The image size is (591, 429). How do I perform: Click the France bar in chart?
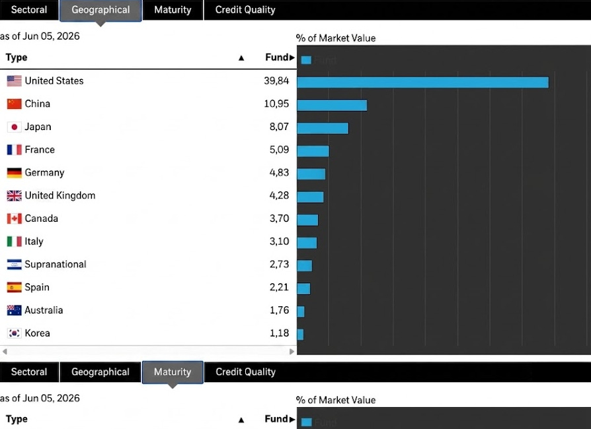point(313,151)
